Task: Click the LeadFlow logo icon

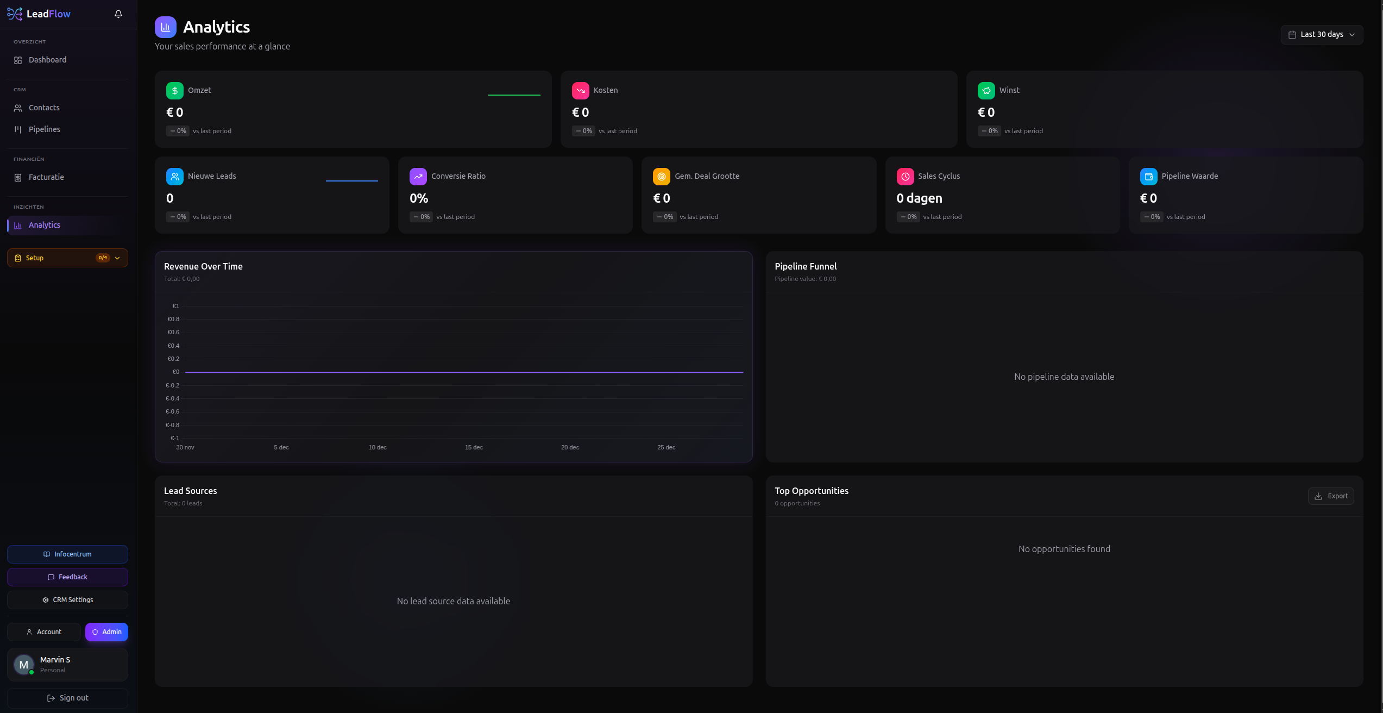Action: click(15, 14)
